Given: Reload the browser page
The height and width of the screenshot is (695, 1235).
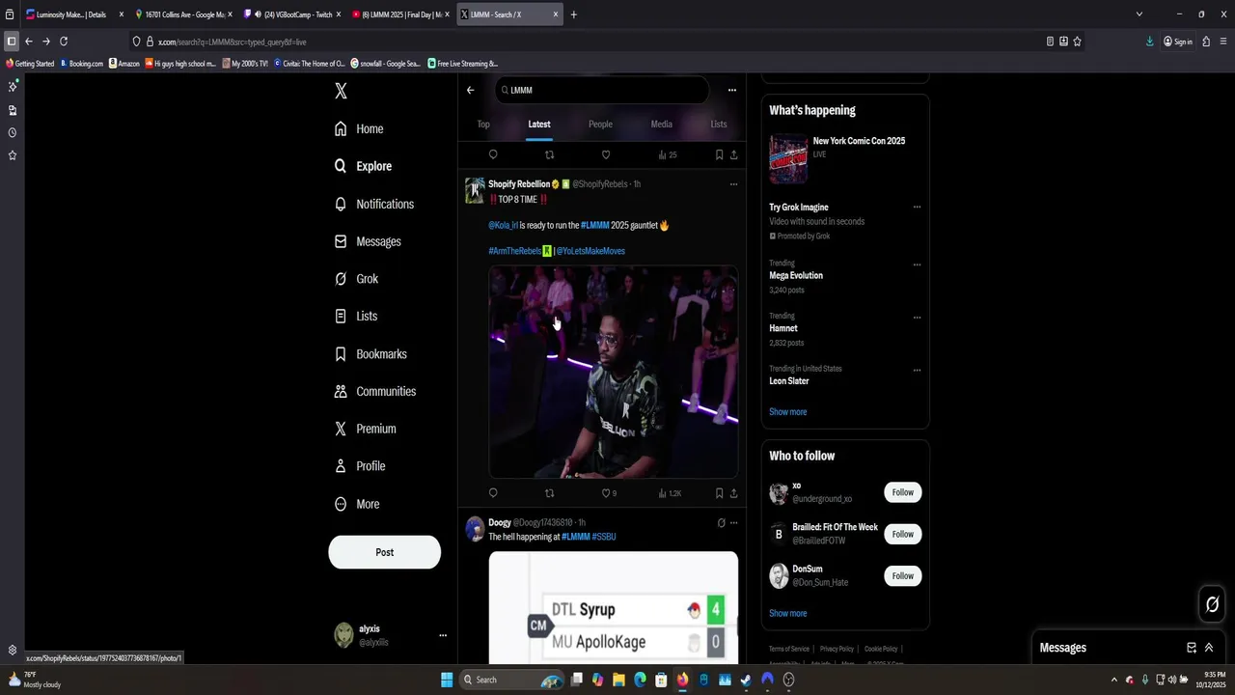Looking at the screenshot, I should click(64, 42).
